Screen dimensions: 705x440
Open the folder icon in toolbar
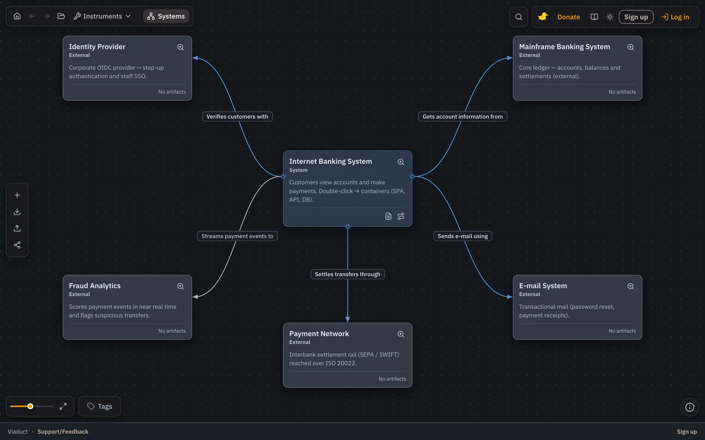(61, 16)
